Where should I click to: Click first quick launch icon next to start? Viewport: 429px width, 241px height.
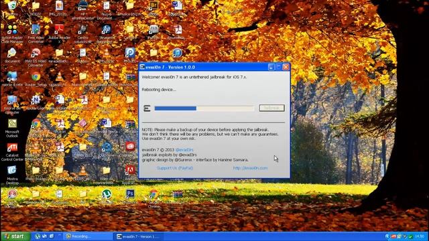[38, 236]
